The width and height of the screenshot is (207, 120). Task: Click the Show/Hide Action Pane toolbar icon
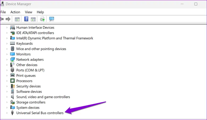coord(33,19)
